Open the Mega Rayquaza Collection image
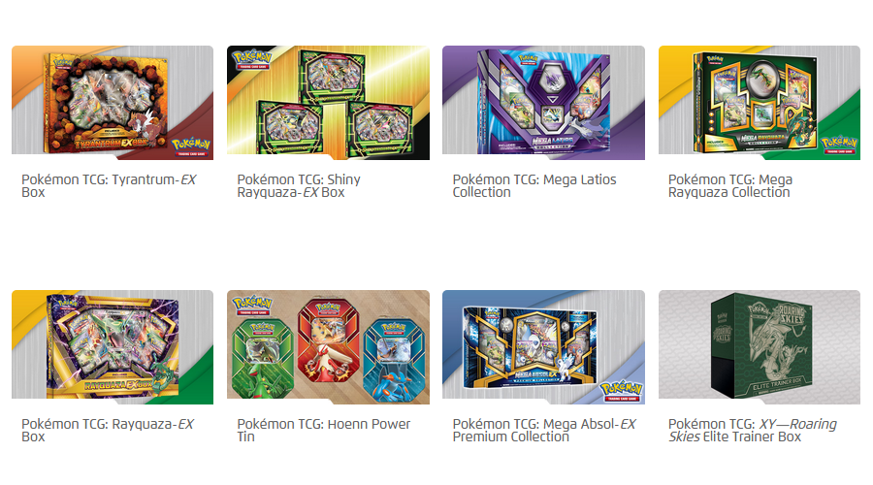This screenshot has width=873, height=485. 760,103
